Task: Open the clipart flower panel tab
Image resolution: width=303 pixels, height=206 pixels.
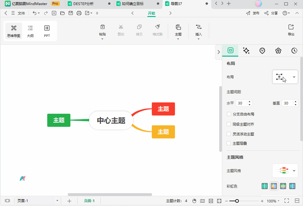Action: tap(278, 51)
